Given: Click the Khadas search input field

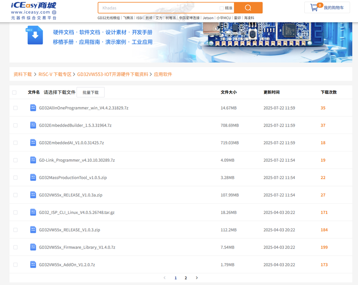Looking at the screenshot, I should pos(157,8).
